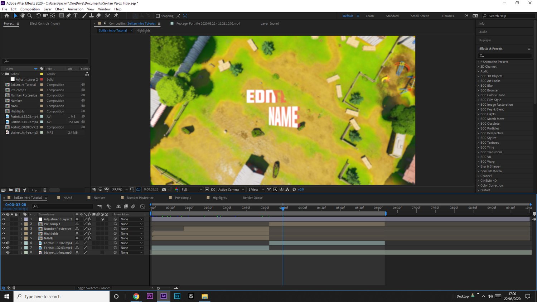Open the show channel color management icon

[176, 190]
